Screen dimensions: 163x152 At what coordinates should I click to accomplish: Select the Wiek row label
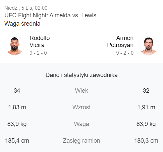pyautogui.click(x=81, y=91)
